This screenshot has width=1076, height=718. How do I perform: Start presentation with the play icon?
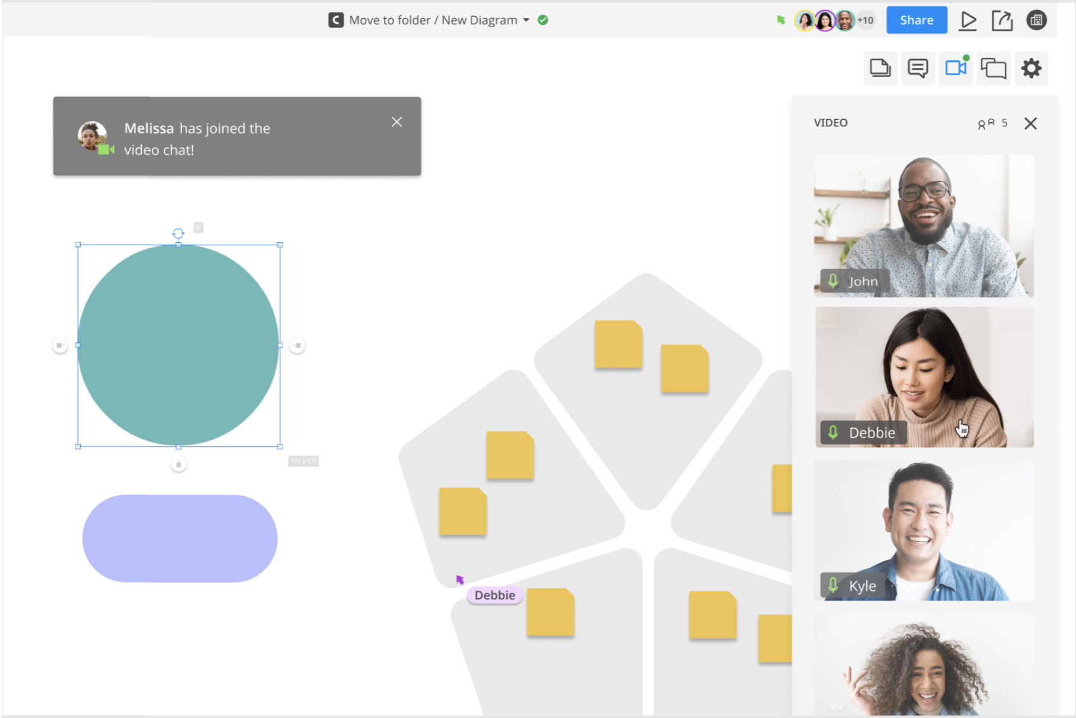tap(968, 20)
